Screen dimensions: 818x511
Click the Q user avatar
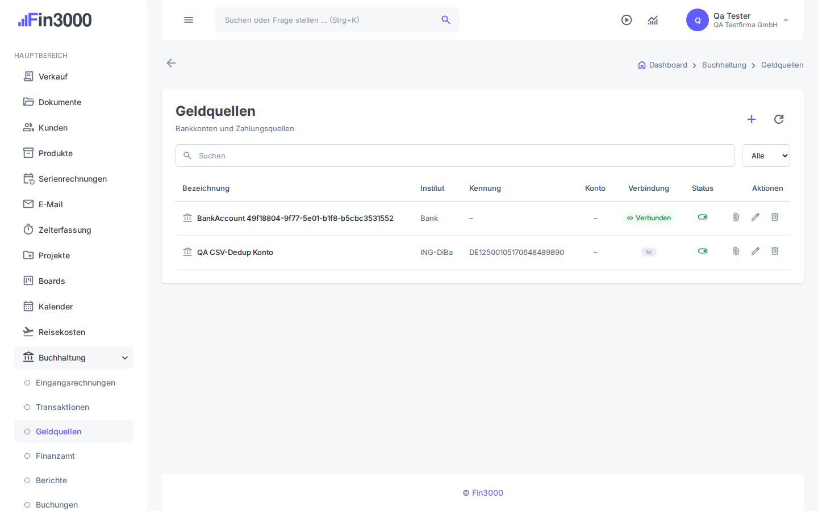coord(698,20)
